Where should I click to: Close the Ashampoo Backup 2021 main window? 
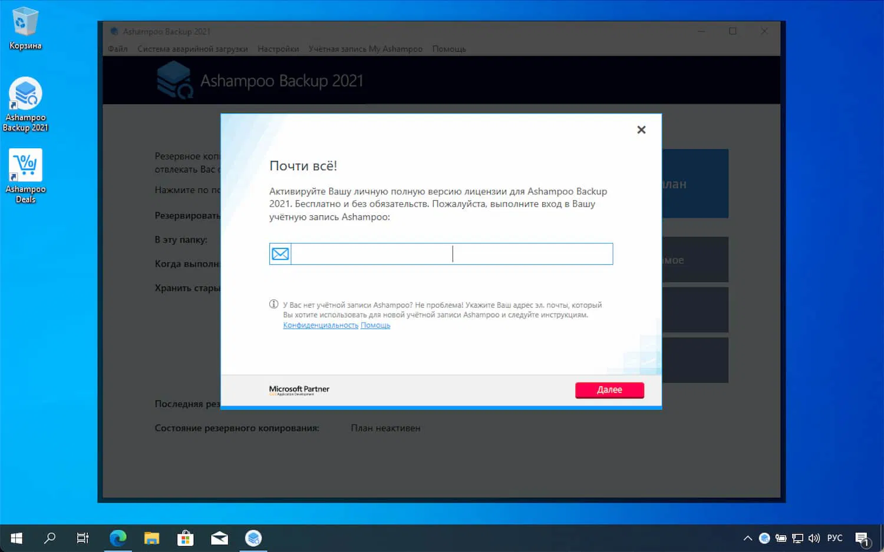[764, 31]
